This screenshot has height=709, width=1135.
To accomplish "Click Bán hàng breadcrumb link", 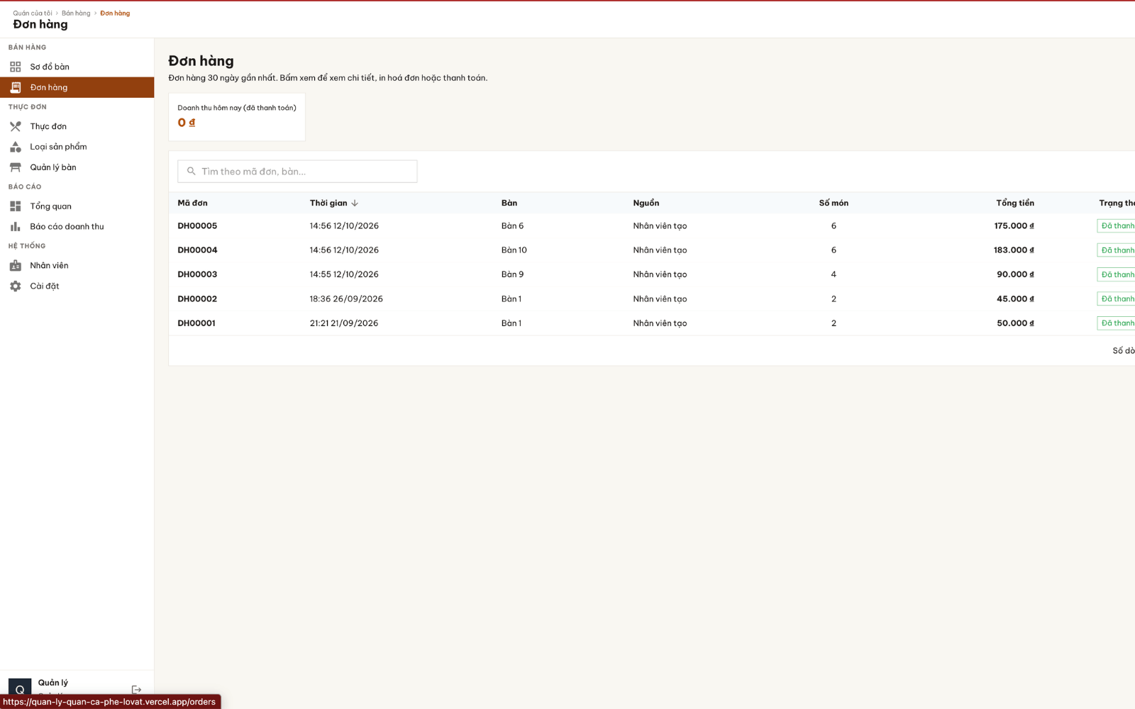I will [76, 13].
